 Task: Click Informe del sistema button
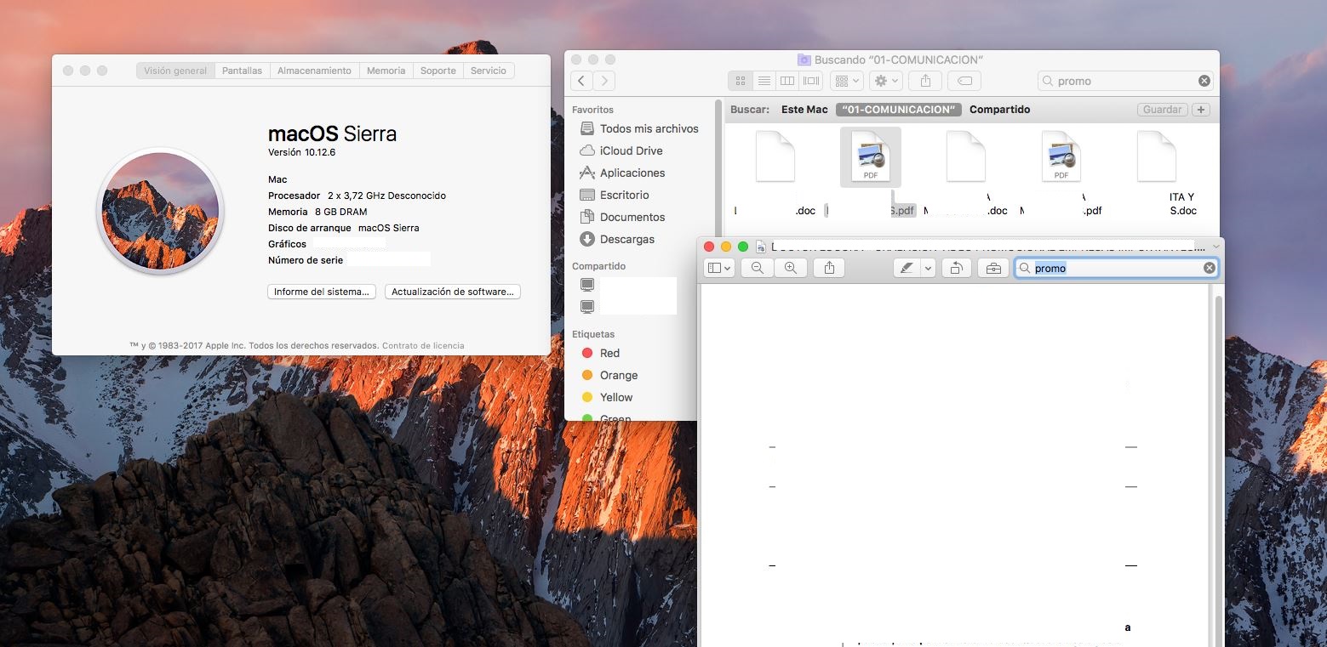point(322,292)
